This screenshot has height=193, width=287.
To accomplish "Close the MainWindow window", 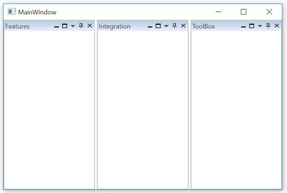I will pos(269,12).
